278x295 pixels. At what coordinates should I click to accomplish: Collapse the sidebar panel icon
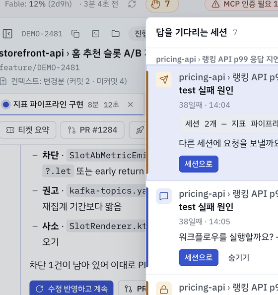click(7, 34)
